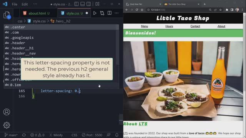Click Minify in the status bar
This screenshot has height=138, width=246.
point(56,135)
